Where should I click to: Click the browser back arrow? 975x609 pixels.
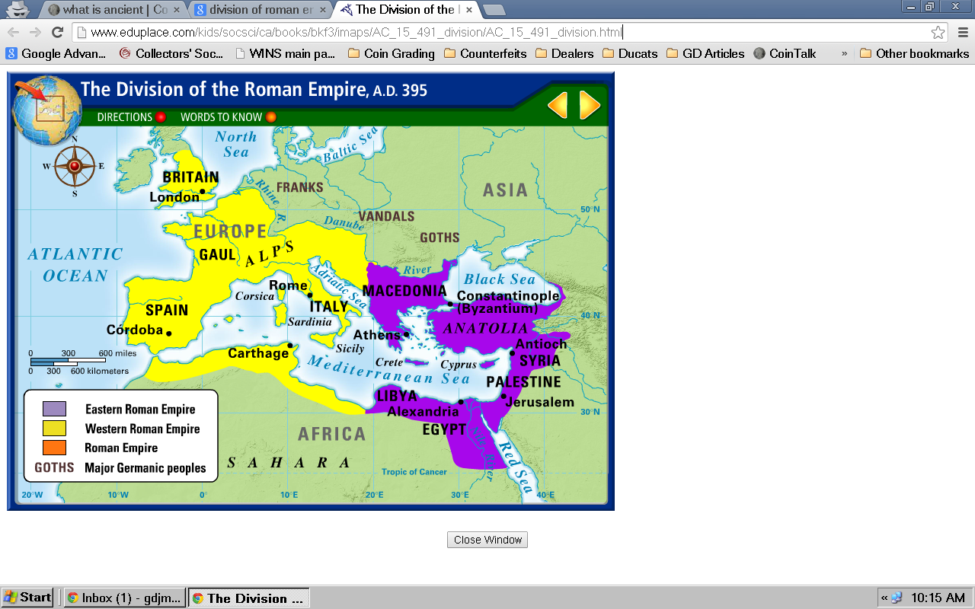[x=14, y=32]
